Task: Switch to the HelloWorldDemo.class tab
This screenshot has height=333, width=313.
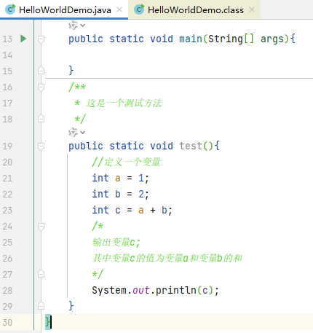Action: [x=195, y=10]
